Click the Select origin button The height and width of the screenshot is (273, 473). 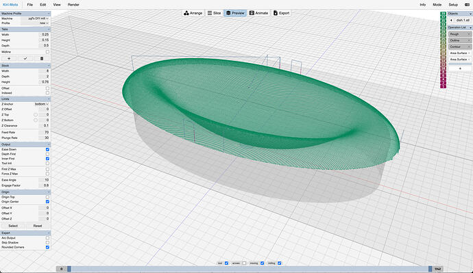tap(13, 226)
